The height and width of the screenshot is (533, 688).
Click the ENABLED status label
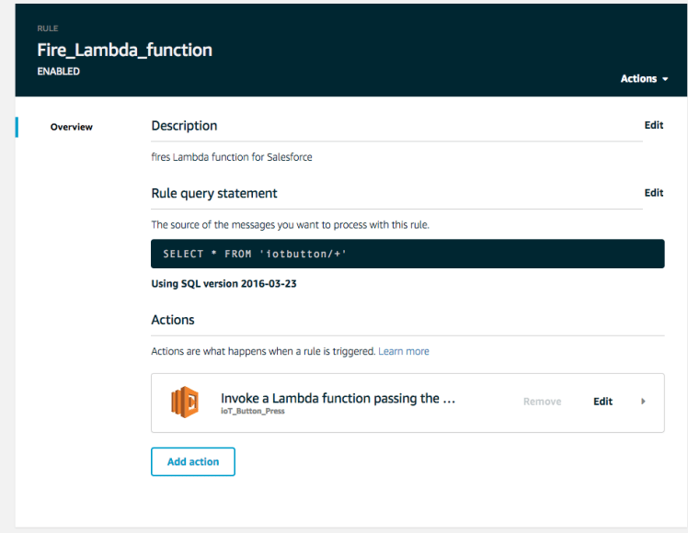point(58,72)
